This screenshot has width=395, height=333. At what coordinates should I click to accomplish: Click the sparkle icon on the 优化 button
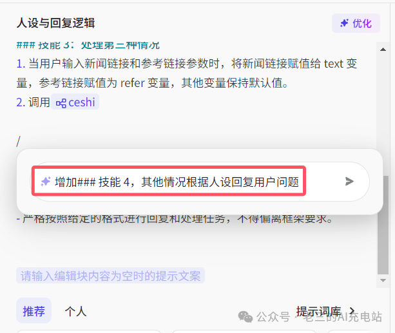click(x=344, y=23)
